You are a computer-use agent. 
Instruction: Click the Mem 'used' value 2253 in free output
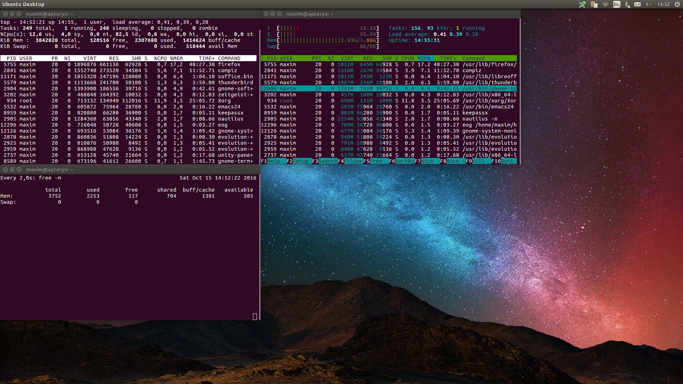pyautogui.click(x=93, y=196)
